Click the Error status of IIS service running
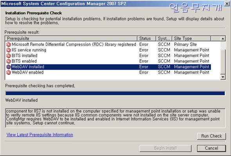This screenshot has width=231, height=156. click(x=144, y=50)
